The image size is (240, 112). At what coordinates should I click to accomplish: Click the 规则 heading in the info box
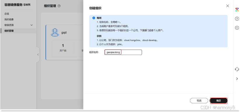(99, 18)
